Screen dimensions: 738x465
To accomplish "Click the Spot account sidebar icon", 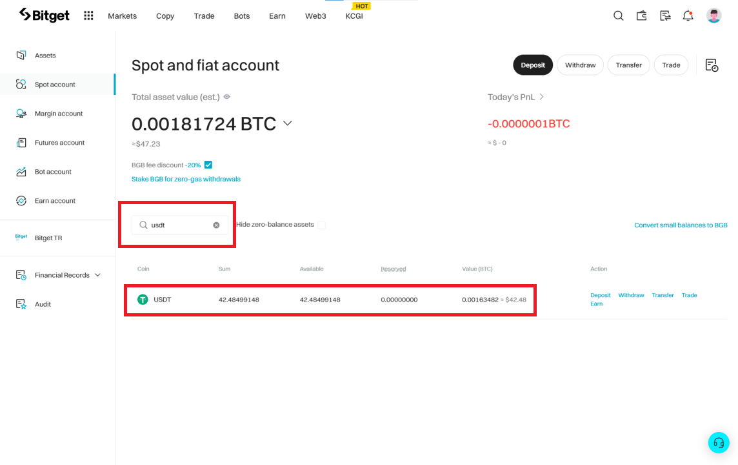I will pos(21,85).
